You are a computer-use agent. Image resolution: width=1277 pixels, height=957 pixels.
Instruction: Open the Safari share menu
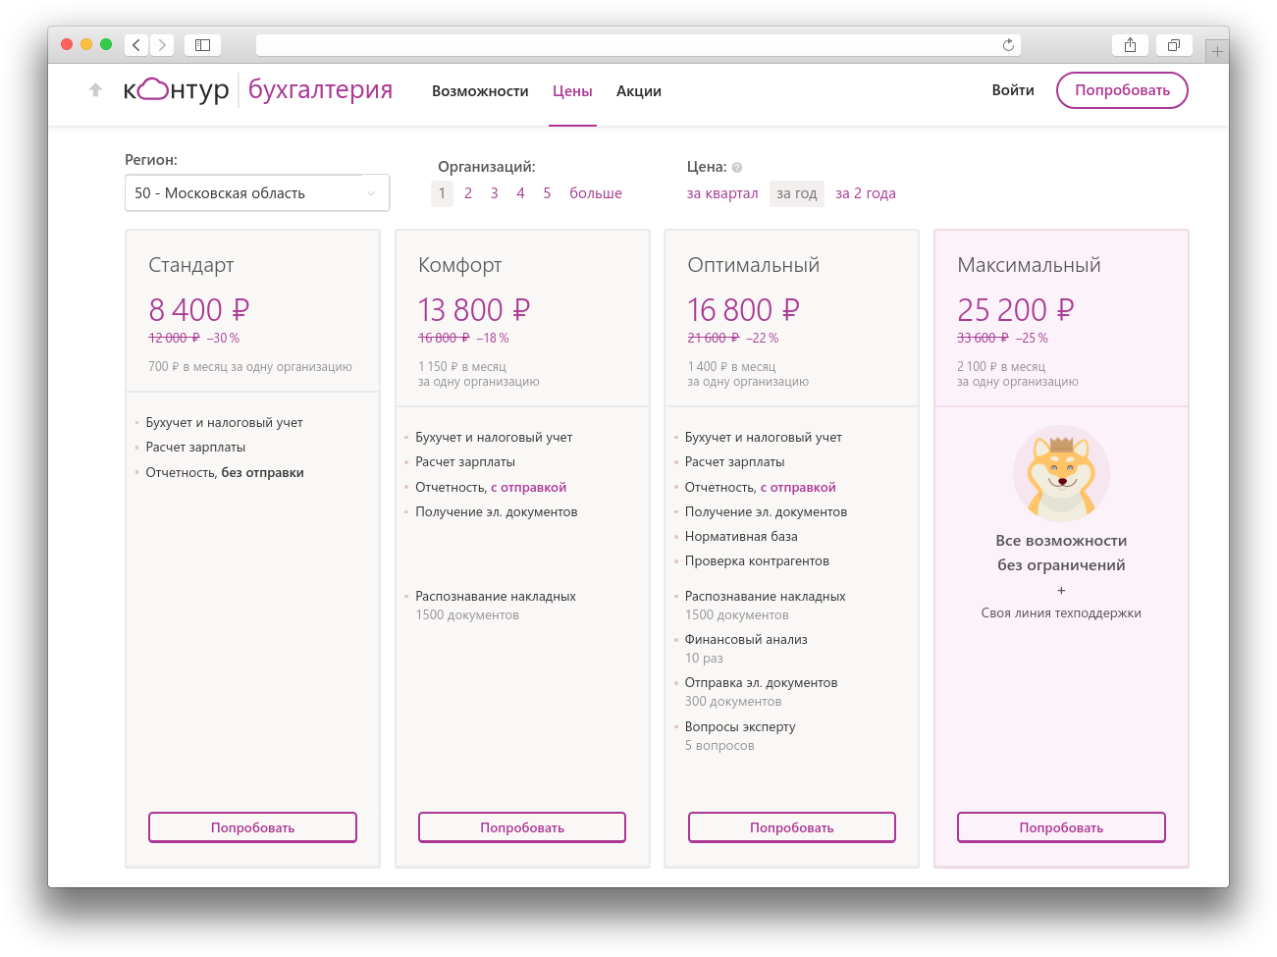click(1130, 45)
